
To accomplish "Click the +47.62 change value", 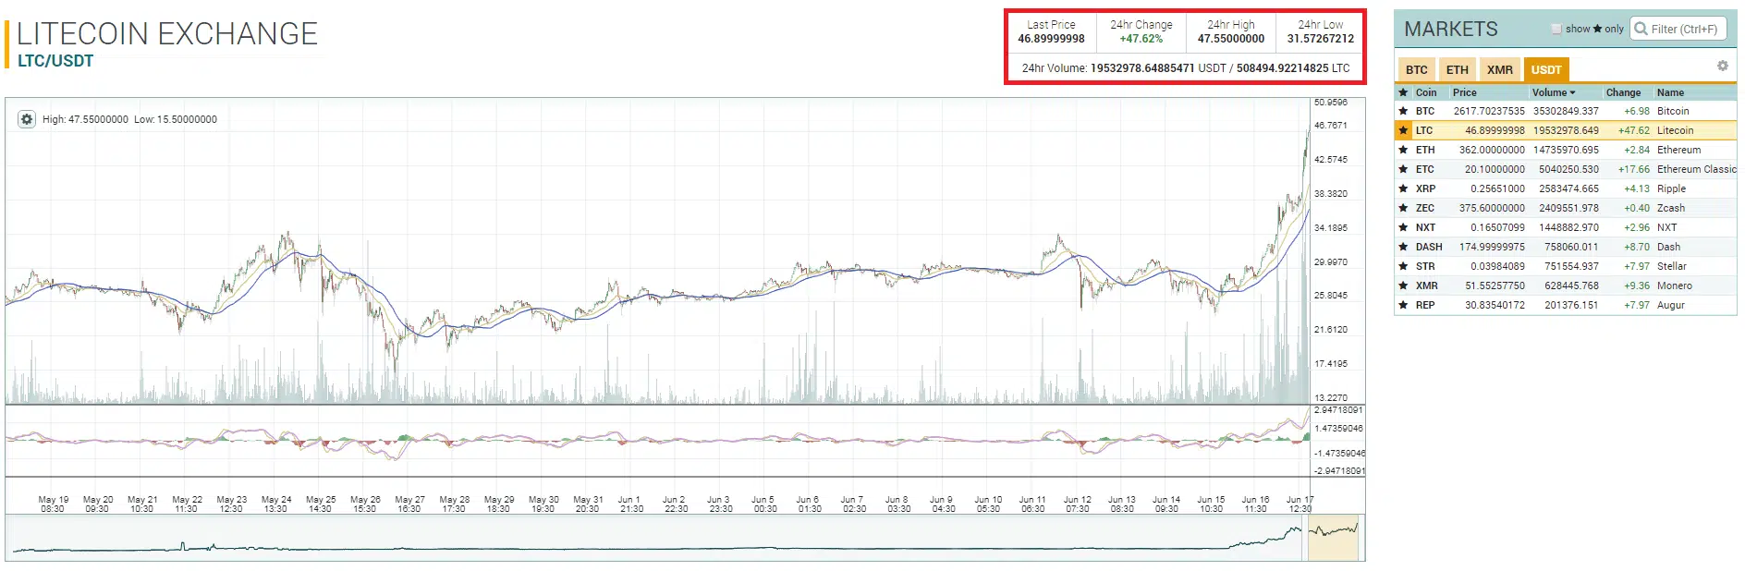I will point(1633,130).
